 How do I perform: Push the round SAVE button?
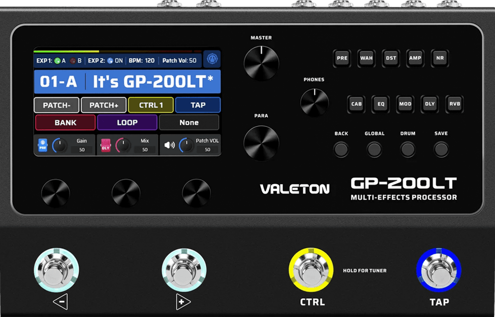441,150
